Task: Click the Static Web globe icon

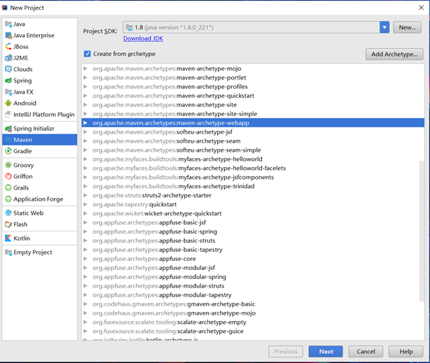Action: pos(8,213)
